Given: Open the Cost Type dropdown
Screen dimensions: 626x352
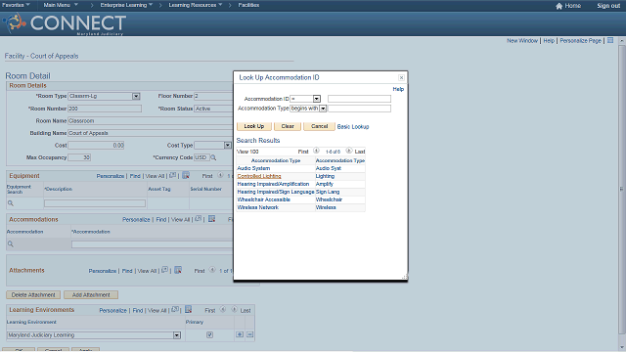Looking at the screenshot, I should [x=228, y=146].
